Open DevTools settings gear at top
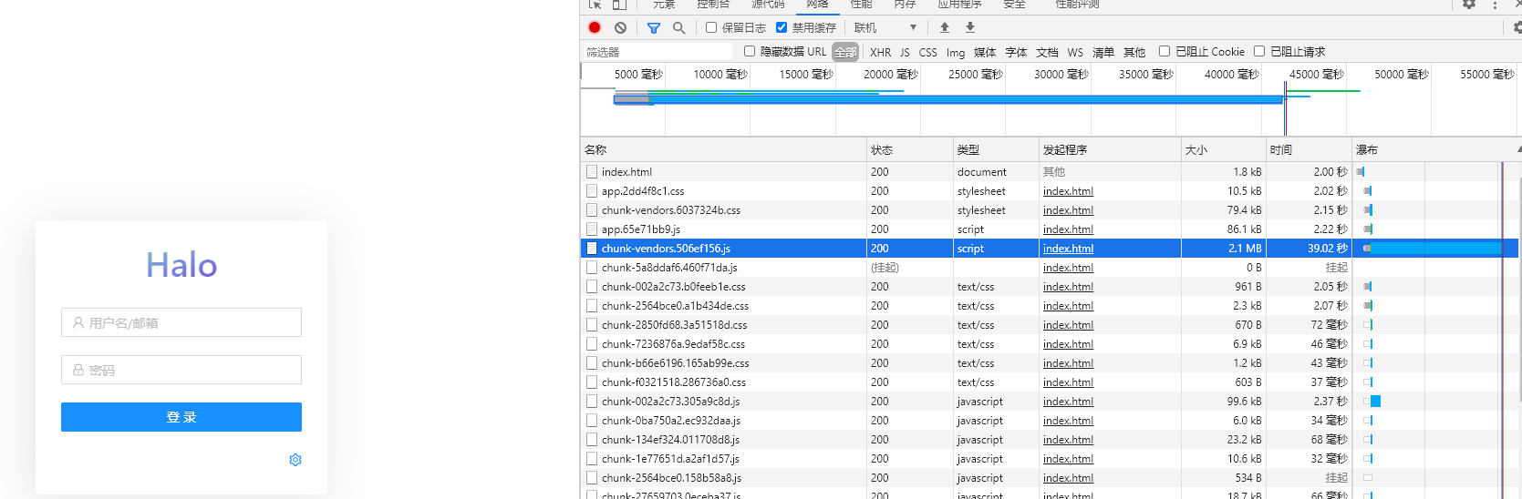This screenshot has width=1522, height=499. pos(1469,4)
